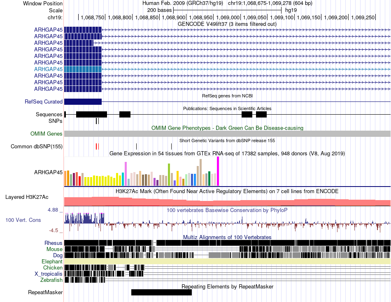Screen dimensions: 391x302
Task: Click the SNPs label under Publications track
Action: [x=56, y=121]
